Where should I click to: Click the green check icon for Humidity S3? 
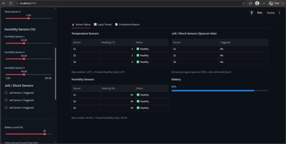click(138, 108)
